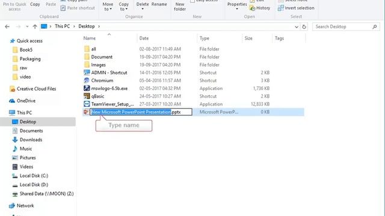The height and width of the screenshot is (216, 385).
Task: Select the 'all' folder icon
Action: pyautogui.click(x=87, y=49)
